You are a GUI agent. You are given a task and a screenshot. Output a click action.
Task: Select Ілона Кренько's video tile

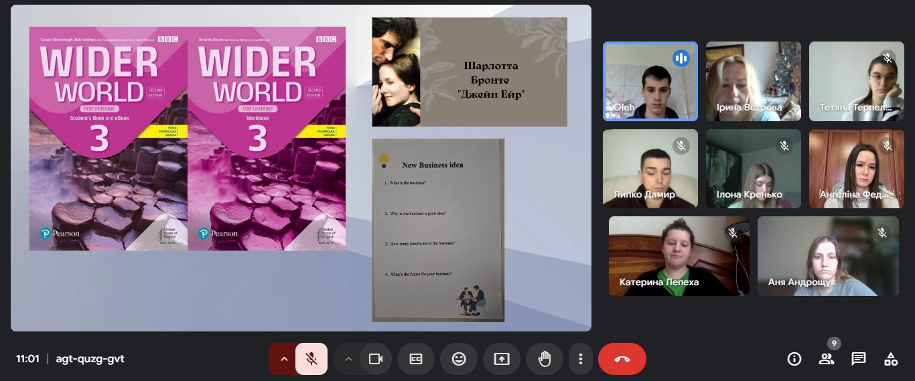[x=754, y=169]
